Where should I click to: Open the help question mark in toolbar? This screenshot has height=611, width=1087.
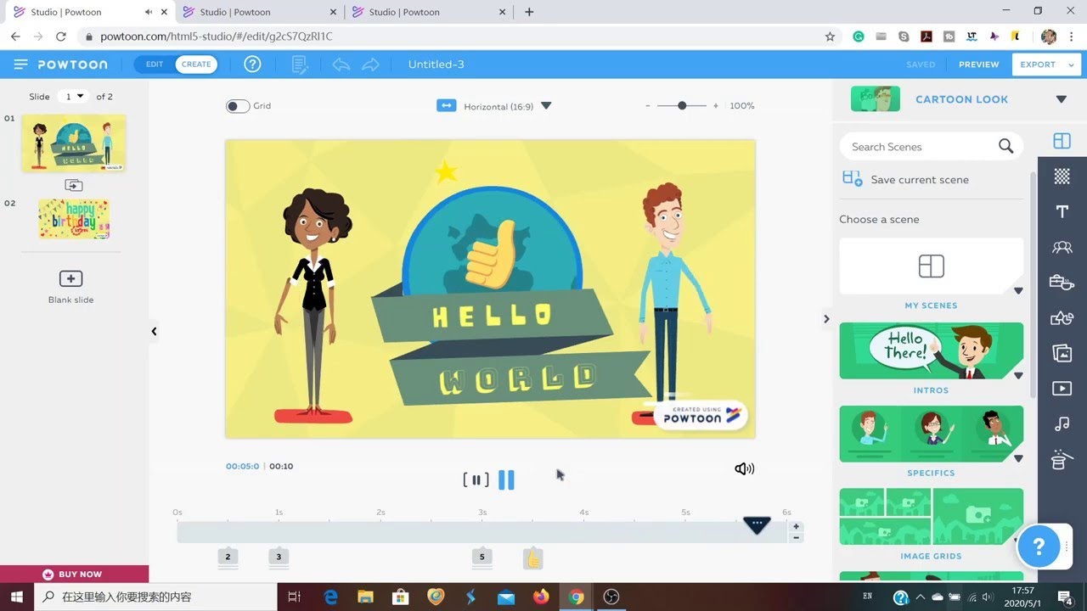252,64
